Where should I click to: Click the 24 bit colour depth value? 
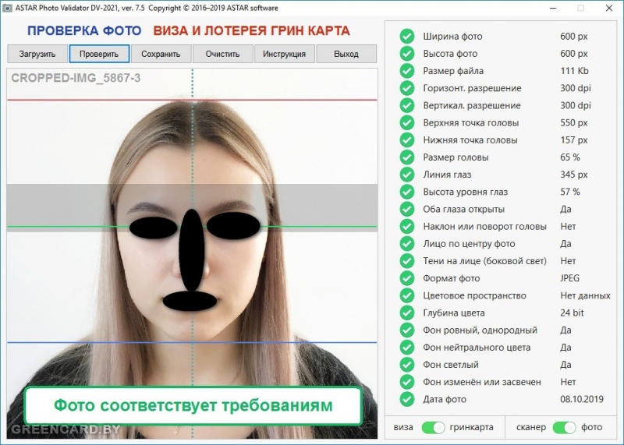[x=572, y=313]
